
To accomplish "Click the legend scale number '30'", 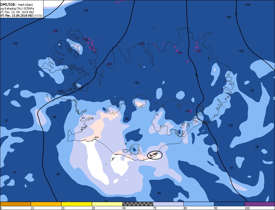I will (93, 208).
